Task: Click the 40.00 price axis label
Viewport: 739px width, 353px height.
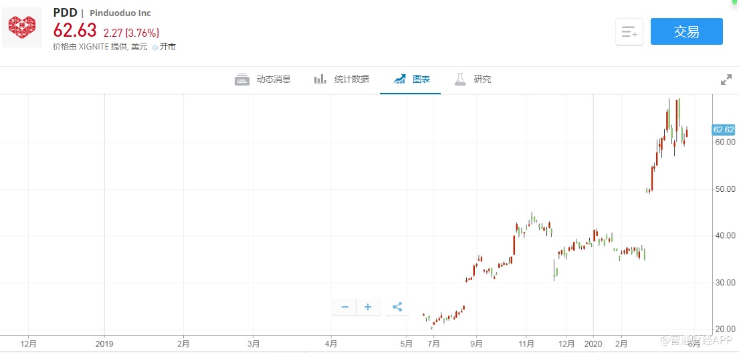Action: 725,235
